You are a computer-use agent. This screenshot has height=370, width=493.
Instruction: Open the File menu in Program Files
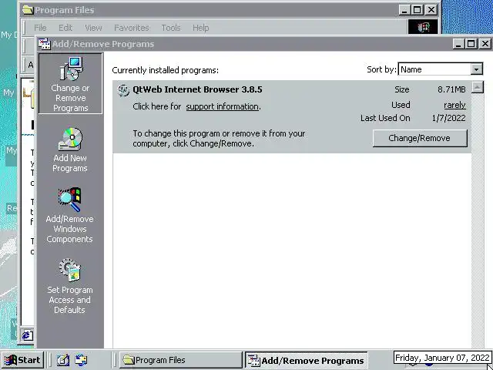(x=40, y=28)
